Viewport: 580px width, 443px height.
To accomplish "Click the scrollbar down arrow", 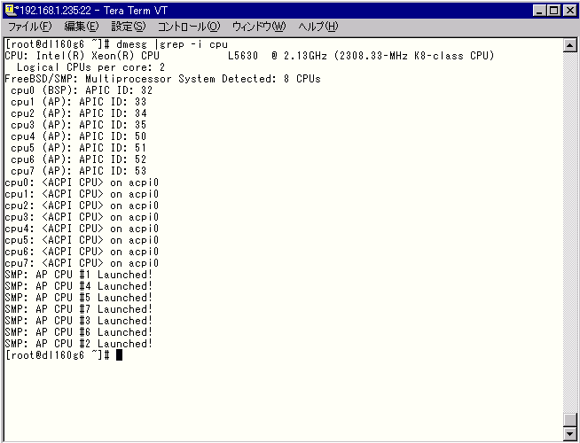I will 569,434.
